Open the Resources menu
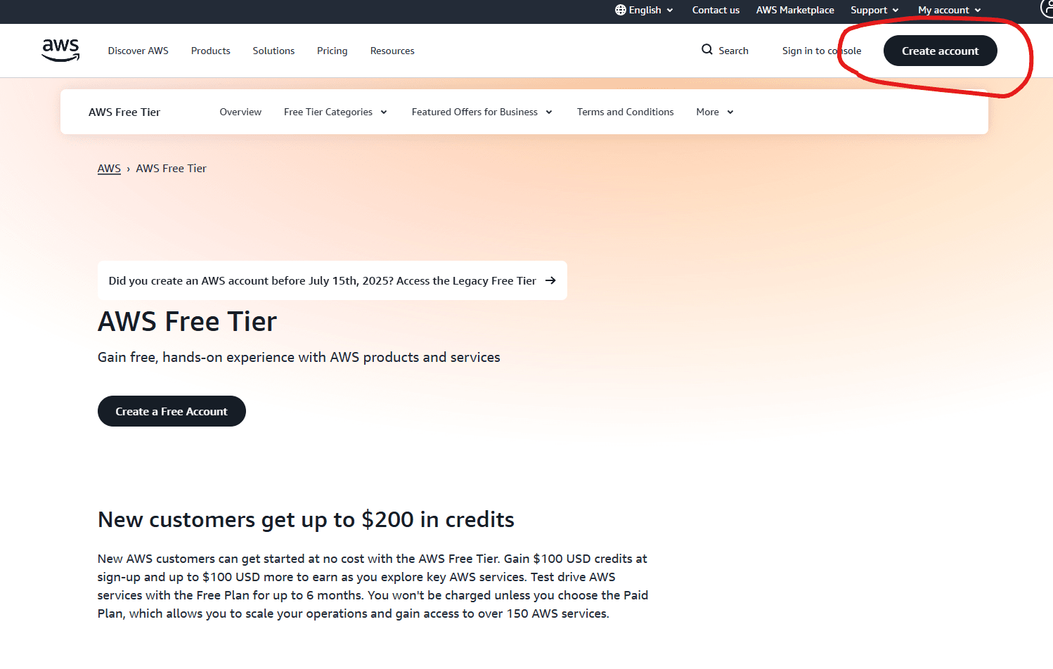The height and width of the screenshot is (669, 1053). click(x=392, y=51)
